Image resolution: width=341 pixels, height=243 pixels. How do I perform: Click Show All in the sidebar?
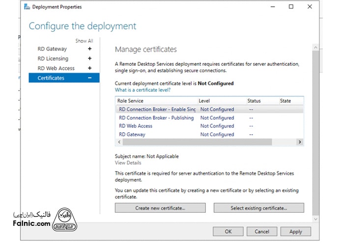[x=84, y=41]
